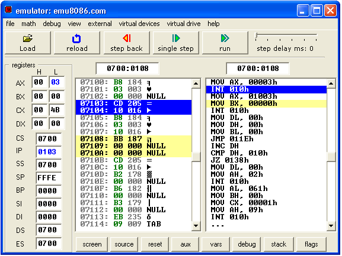This screenshot has height=256, width=342.
Task: Show the emulator screen window
Action: (92, 244)
